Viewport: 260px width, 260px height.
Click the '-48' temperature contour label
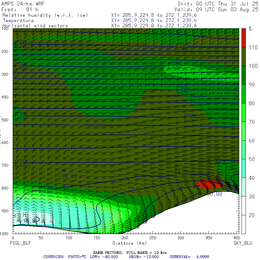point(182,90)
